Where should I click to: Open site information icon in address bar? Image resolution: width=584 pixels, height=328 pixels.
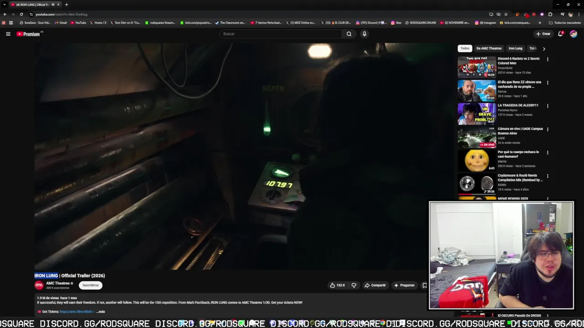click(31, 14)
